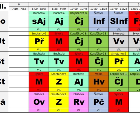The height and width of the screenshot is (113, 140).
Task: Click the 8:55 - 9:40 time header
Action: click(59, 9)
